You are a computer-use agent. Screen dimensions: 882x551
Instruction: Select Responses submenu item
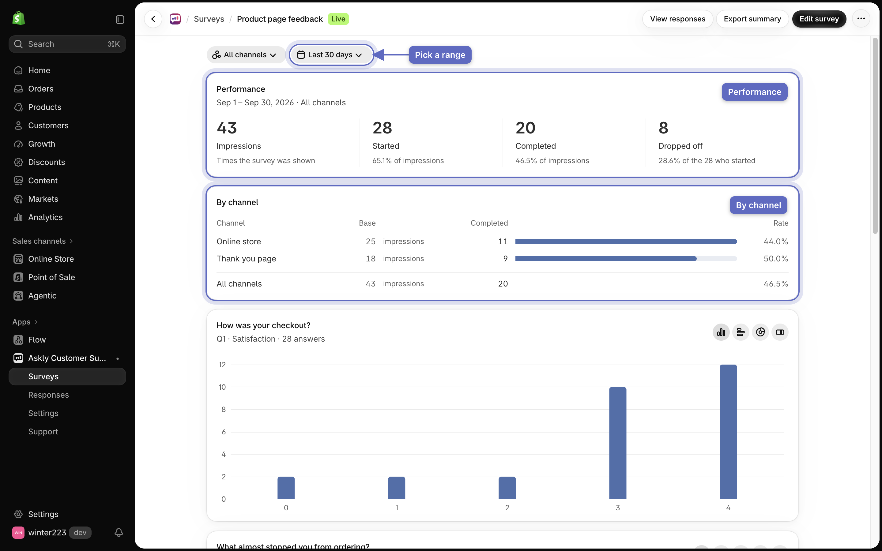(67, 395)
